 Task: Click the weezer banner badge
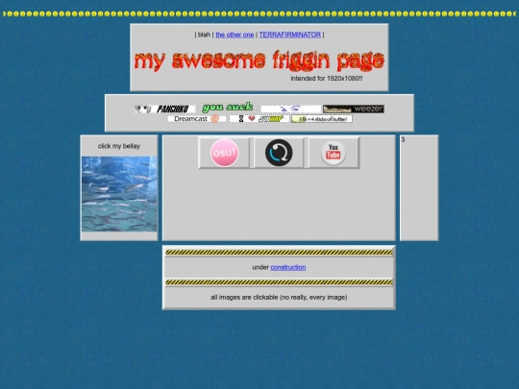click(354, 109)
